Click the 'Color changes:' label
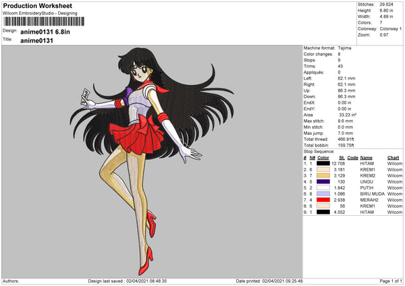Image resolution: width=405 pixels, height=286 pixels. 318,54
